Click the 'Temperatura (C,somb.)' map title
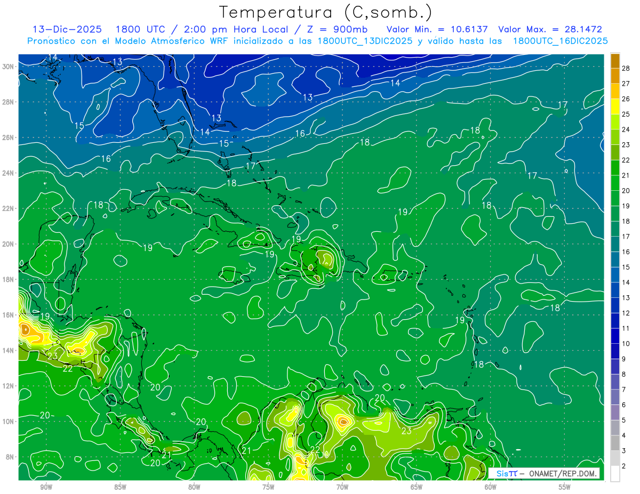 point(326,12)
